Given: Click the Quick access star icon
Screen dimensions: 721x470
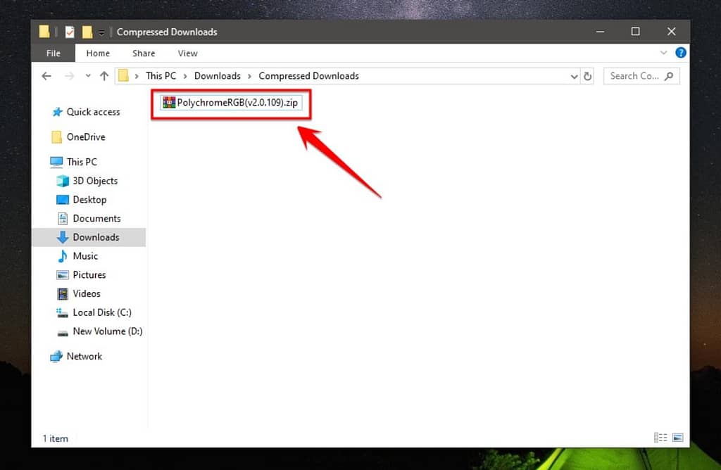Looking at the screenshot, I should [57, 112].
